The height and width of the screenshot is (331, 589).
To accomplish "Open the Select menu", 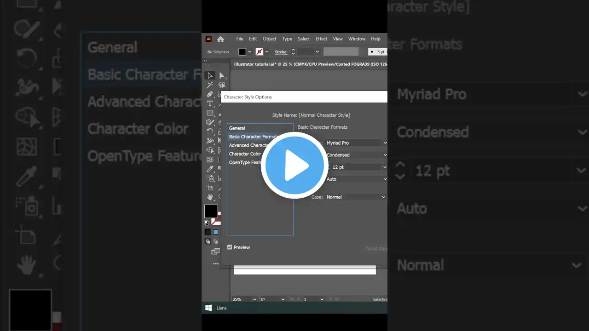I will (x=304, y=39).
